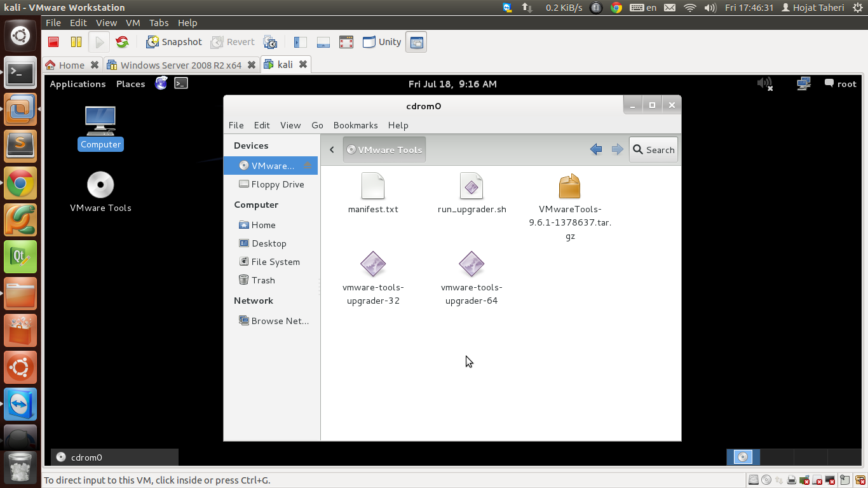868x488 pixels.
Task: Switch to Windows Server 2008 R2 x64 tab
Action: click(180, 65)
